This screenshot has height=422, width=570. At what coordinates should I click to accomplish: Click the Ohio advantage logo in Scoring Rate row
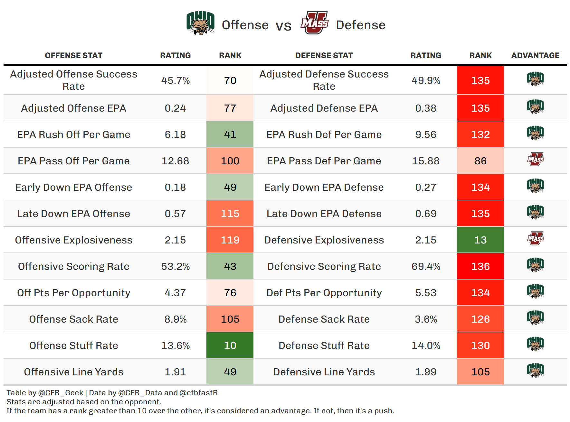tap(535, 265)
